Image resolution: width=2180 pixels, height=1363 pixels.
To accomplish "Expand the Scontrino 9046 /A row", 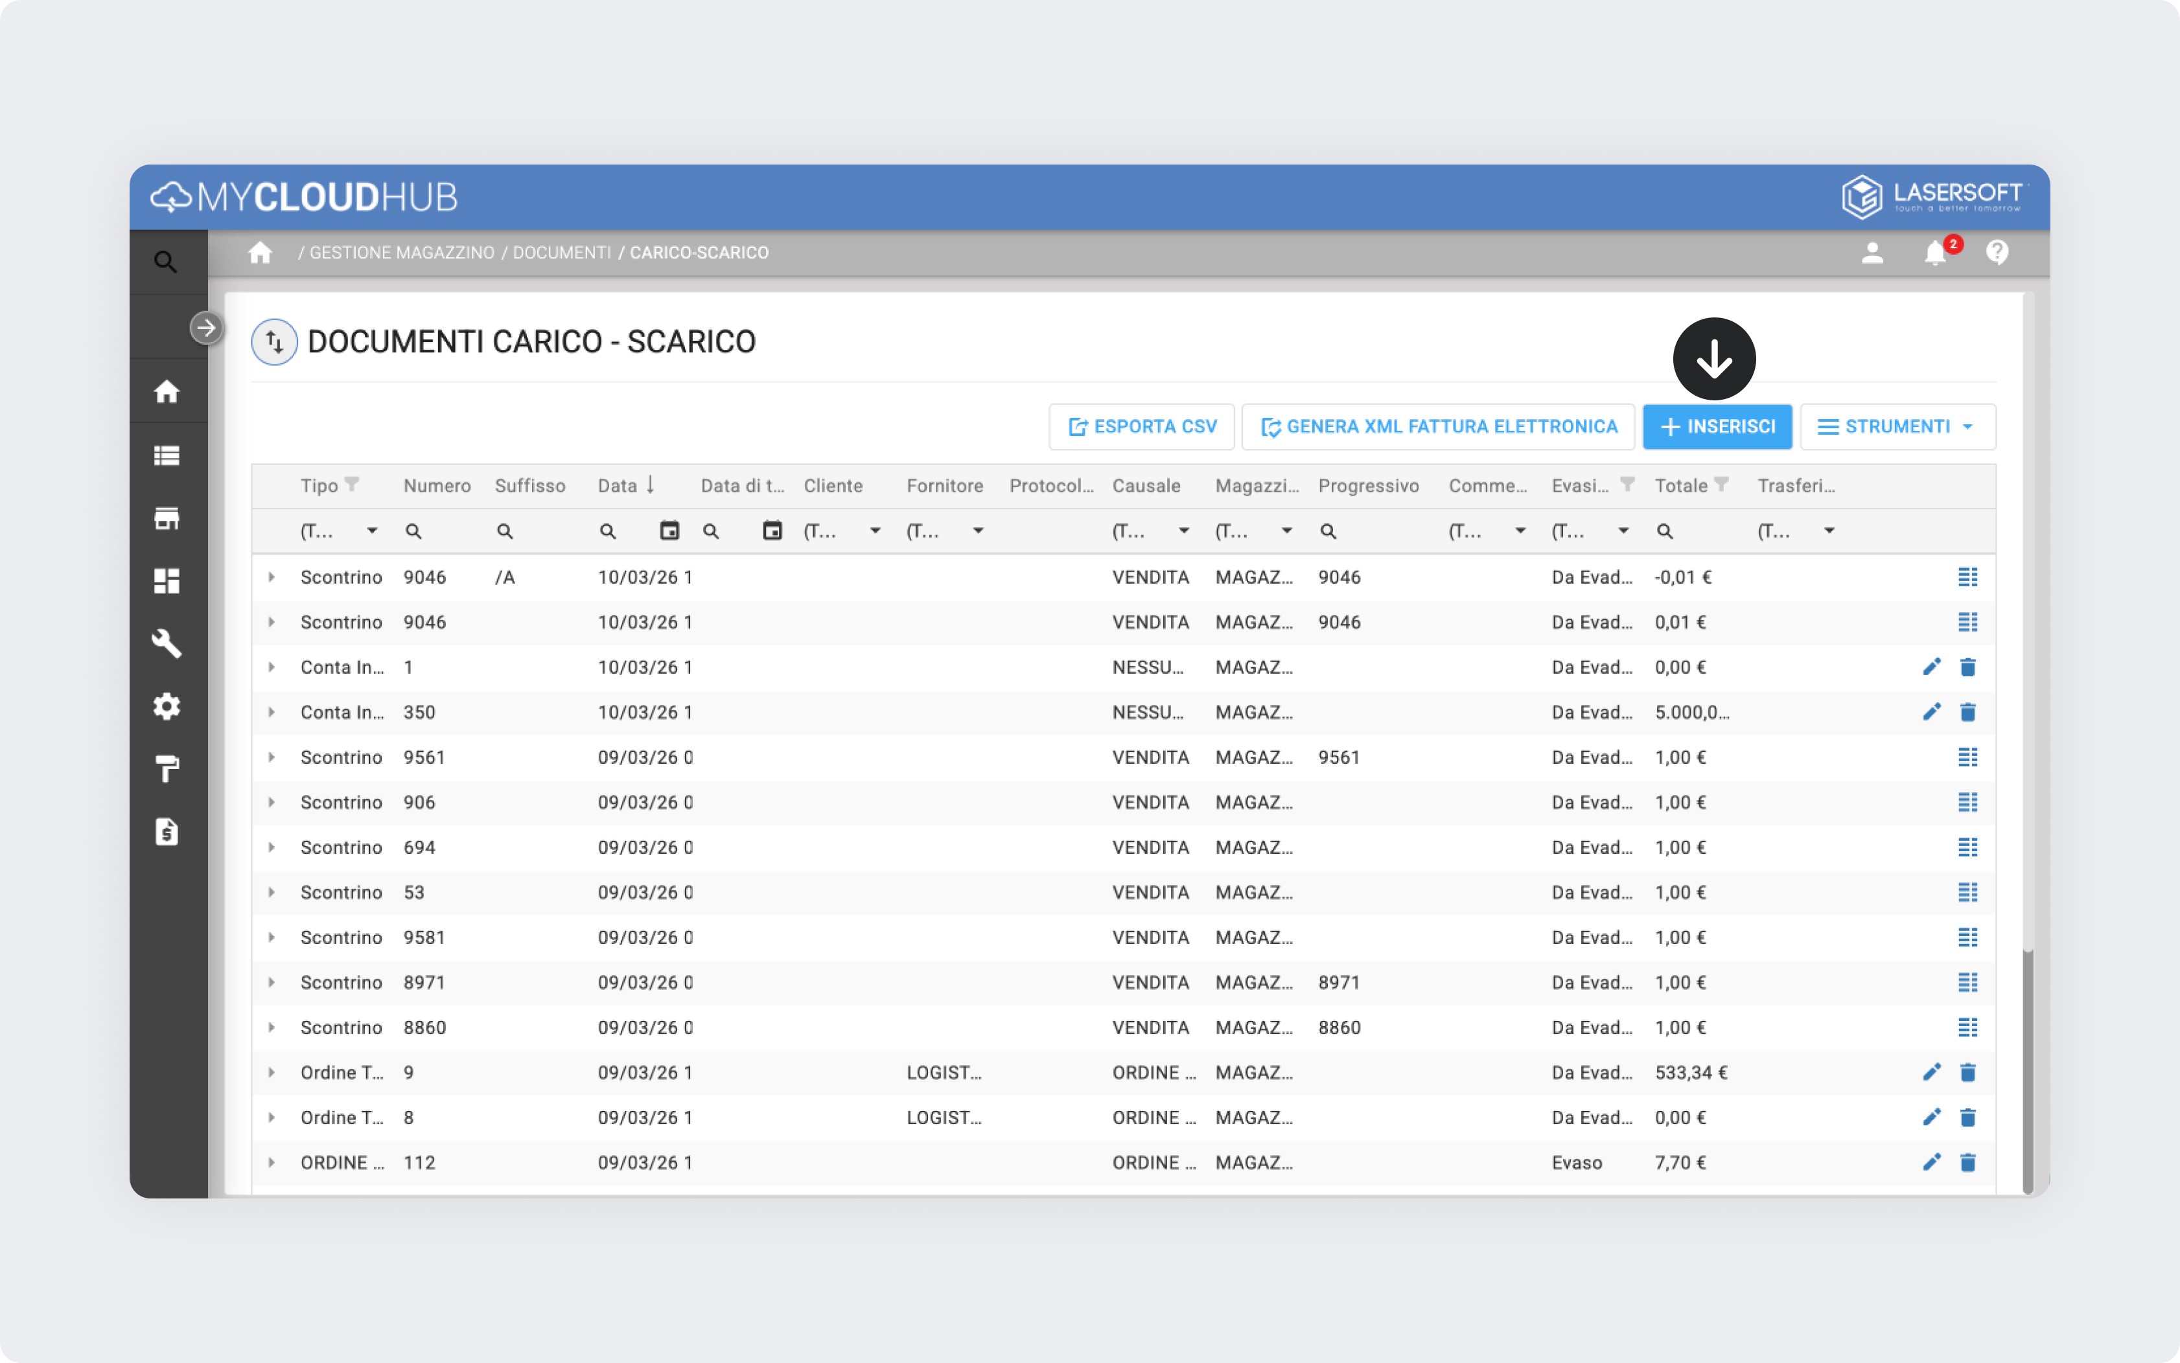I will pyautogui.click(x=272, y=577).
